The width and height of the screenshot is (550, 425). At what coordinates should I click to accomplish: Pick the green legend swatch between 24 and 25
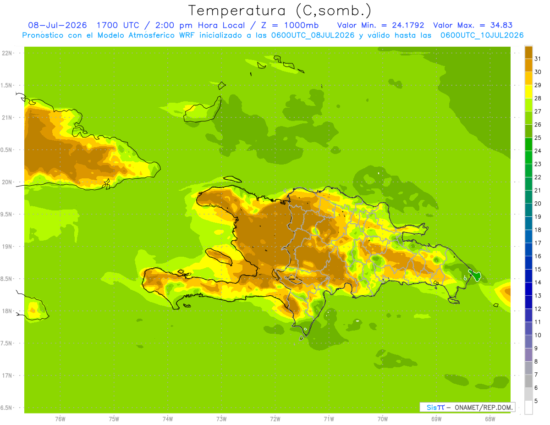click(528, 144)
